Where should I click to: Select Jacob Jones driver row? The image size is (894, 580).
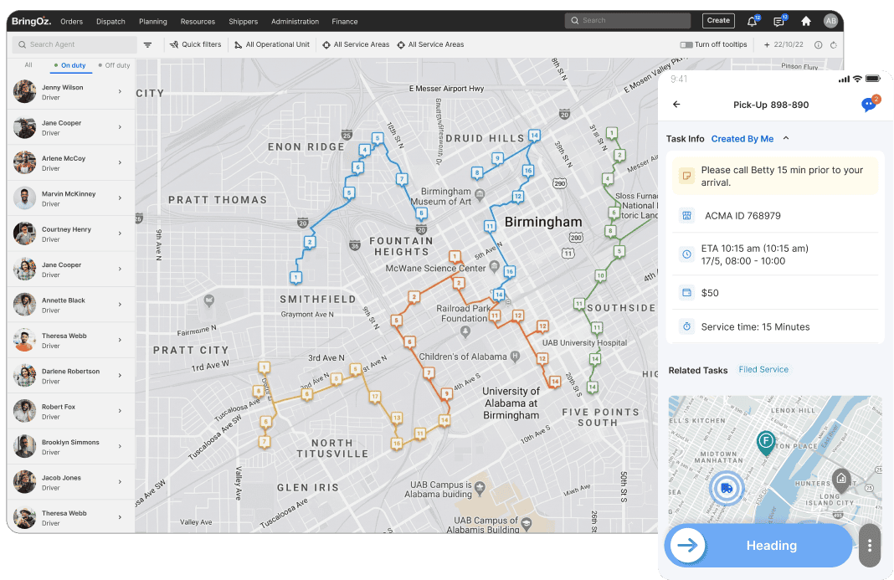click(x=70, y=482)
